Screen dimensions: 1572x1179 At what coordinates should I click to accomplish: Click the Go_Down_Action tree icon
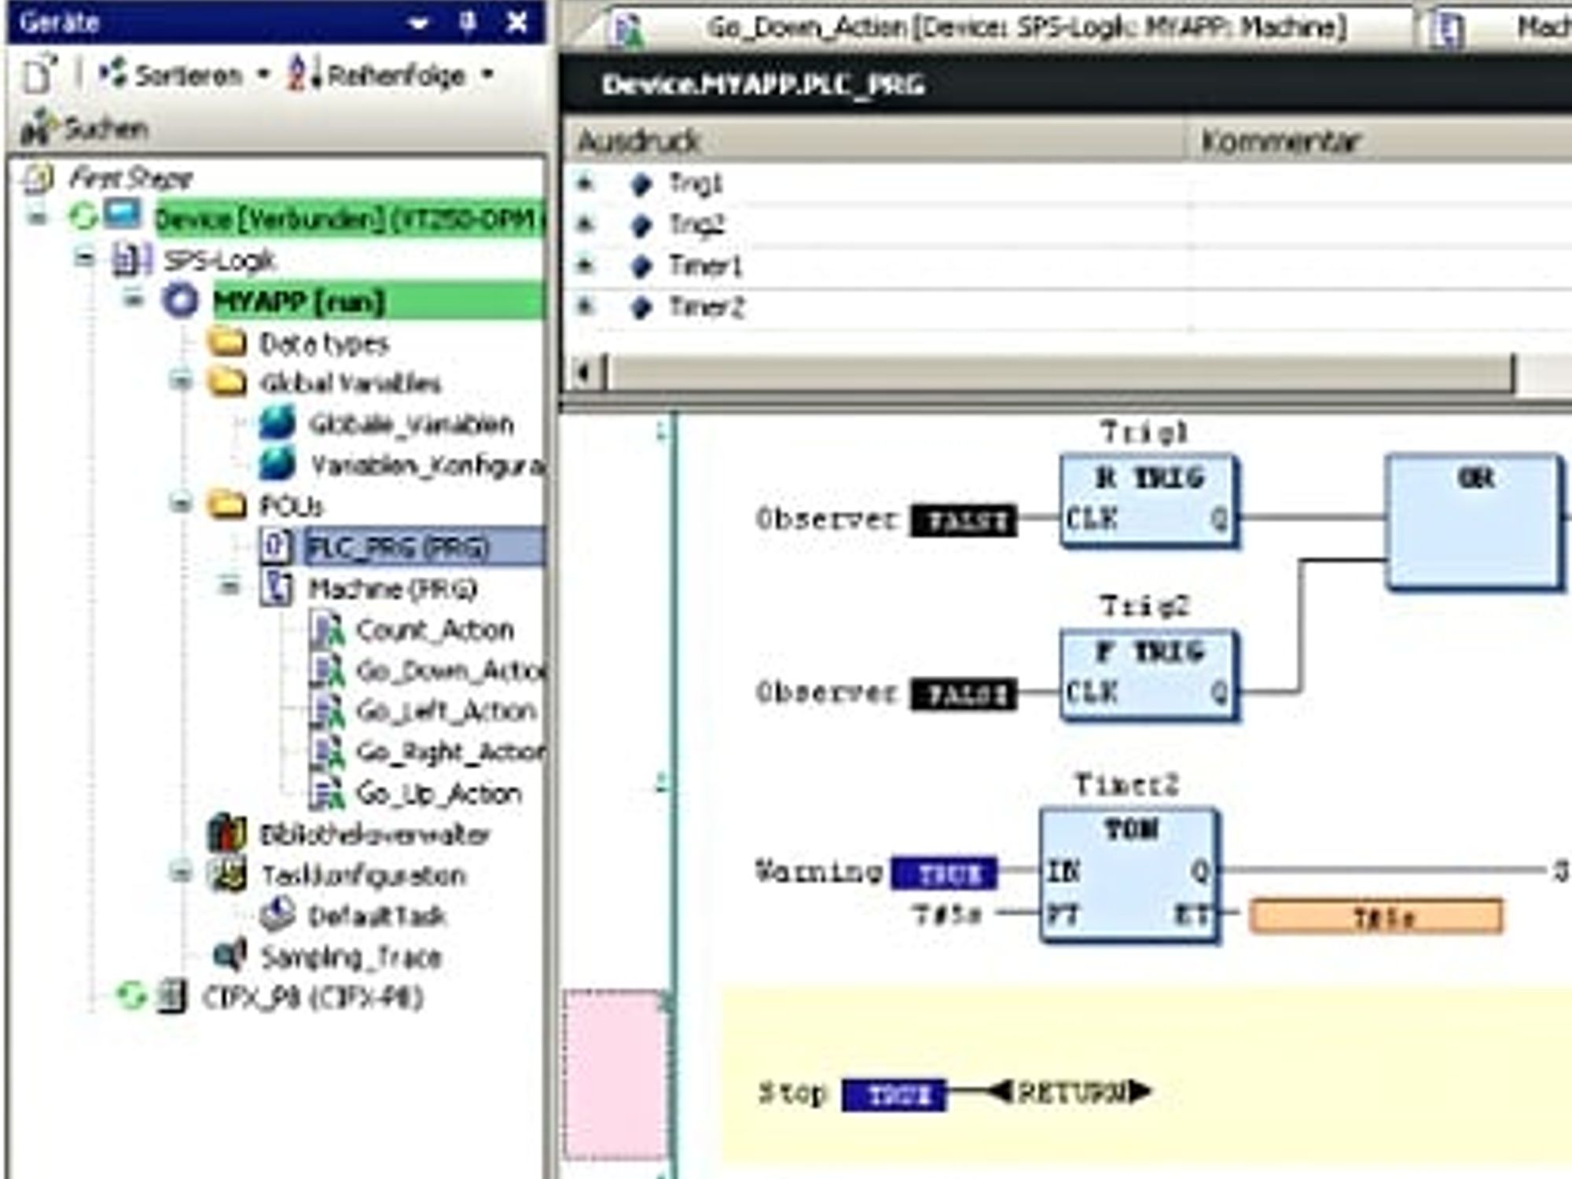tap(327, 670)
